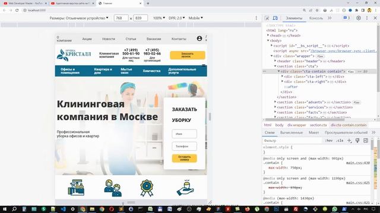Collapse the section.cta node
Image resolution: width=380 pixels, height=213 pixels.
275,66
